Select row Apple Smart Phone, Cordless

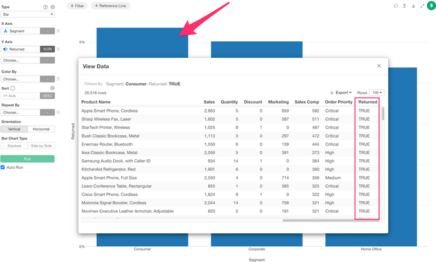coord(230,111)
